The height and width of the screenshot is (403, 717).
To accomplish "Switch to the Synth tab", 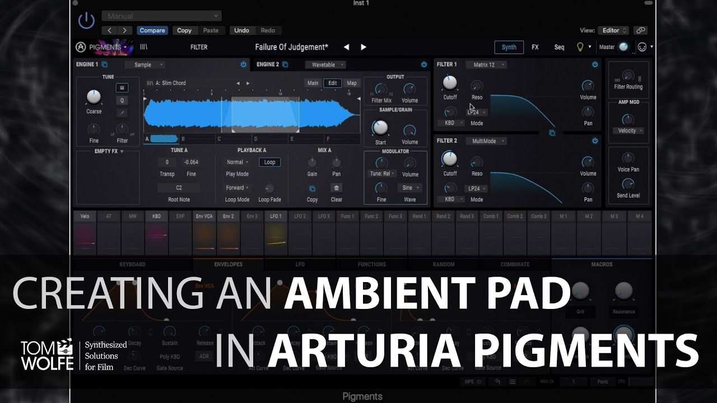I will [509, 47].
